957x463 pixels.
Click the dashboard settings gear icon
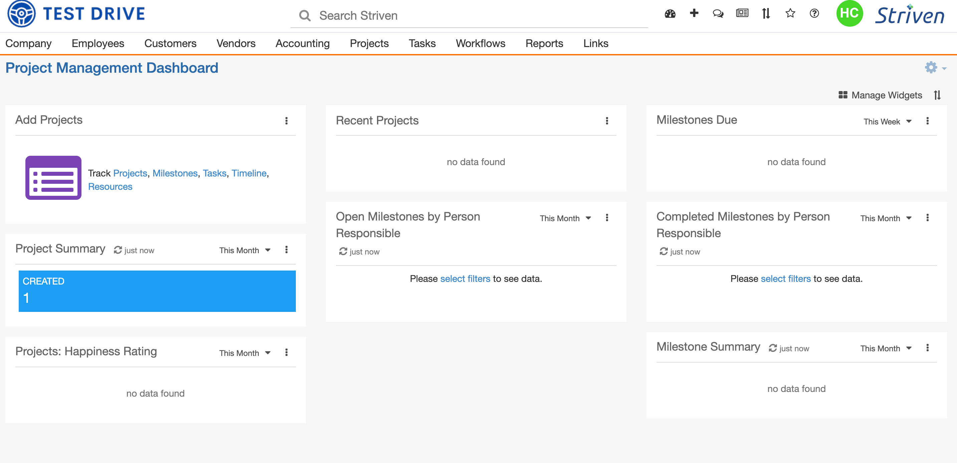(931, 67)
